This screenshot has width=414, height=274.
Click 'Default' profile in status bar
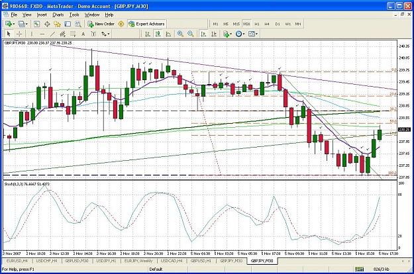coord(156,269)
